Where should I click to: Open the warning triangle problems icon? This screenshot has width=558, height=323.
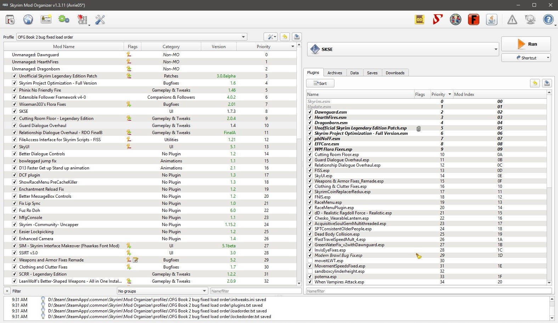[512, 19]
